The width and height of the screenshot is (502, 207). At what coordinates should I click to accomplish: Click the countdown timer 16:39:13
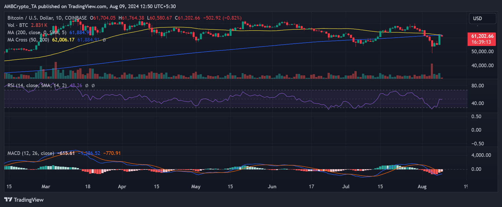coord(481,42)
